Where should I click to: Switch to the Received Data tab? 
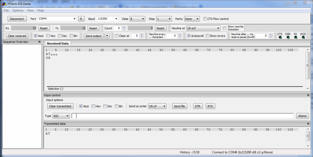click(x=58, y=43)
